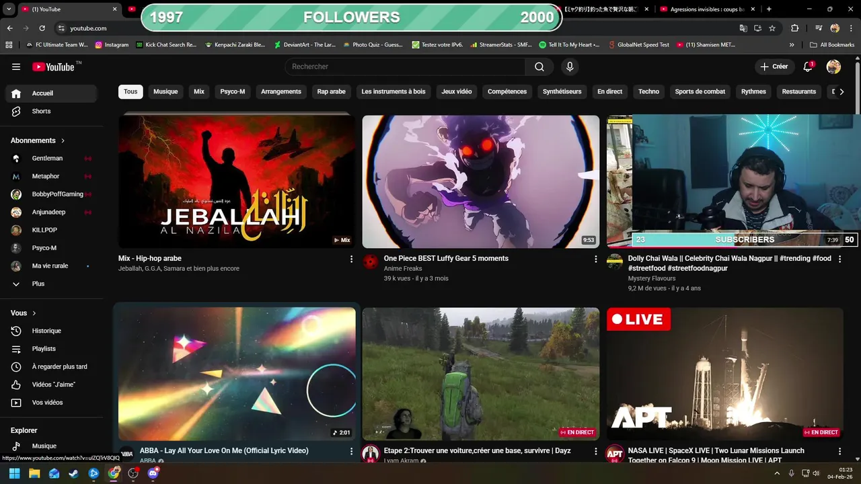The height and width of the screenshot is (484, 861).
Task: Open the GlobalNet Speed Test bookmark
Action: pos(639,45)
